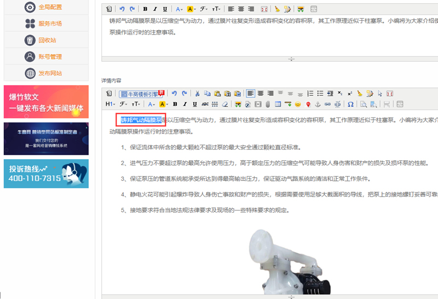The image size is (438, 299).
Task: Toggle Underline in the top summary editor
Action: coord(165,9)
